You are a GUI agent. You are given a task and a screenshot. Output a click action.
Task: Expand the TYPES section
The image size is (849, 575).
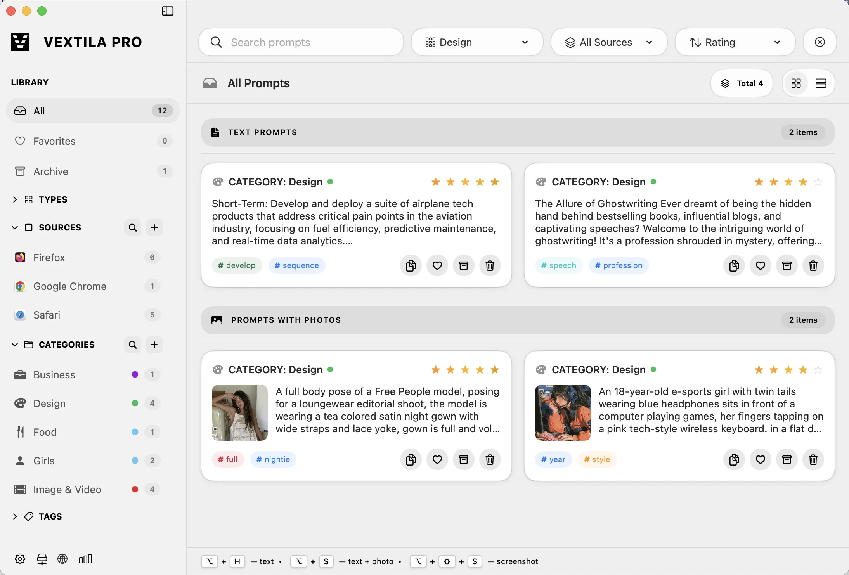click(x=15, y=199)
